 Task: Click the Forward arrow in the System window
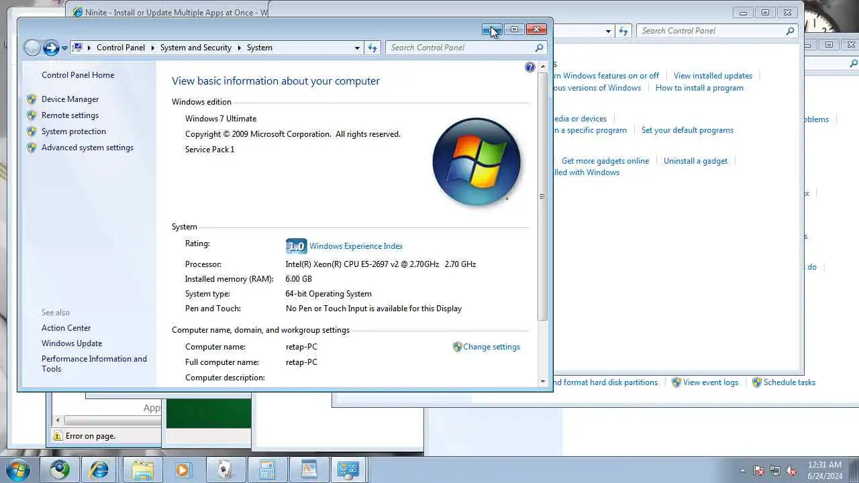pos(51,48)
